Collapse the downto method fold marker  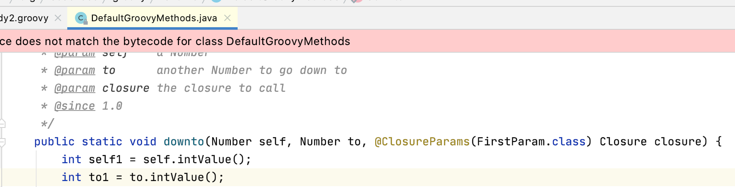(2, 142)
